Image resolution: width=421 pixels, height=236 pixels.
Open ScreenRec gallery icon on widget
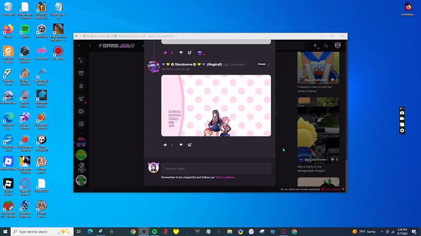402,125
